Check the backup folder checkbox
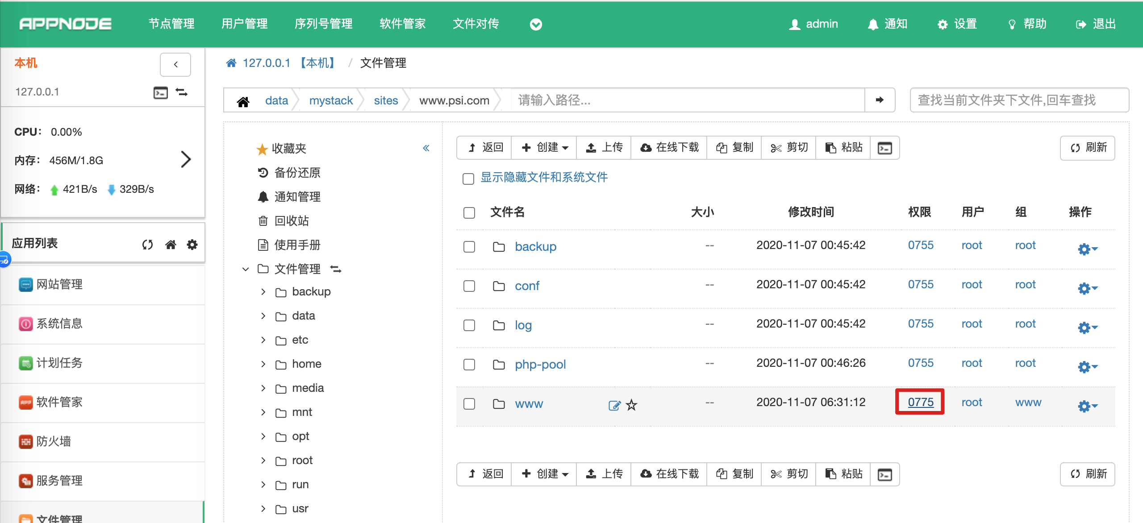The height and width of the screenshot is (523, 1143). (469, 246)
